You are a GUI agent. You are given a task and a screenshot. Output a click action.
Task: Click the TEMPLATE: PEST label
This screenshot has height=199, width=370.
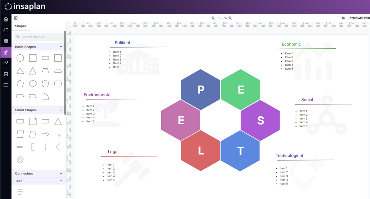pos(359,18)
